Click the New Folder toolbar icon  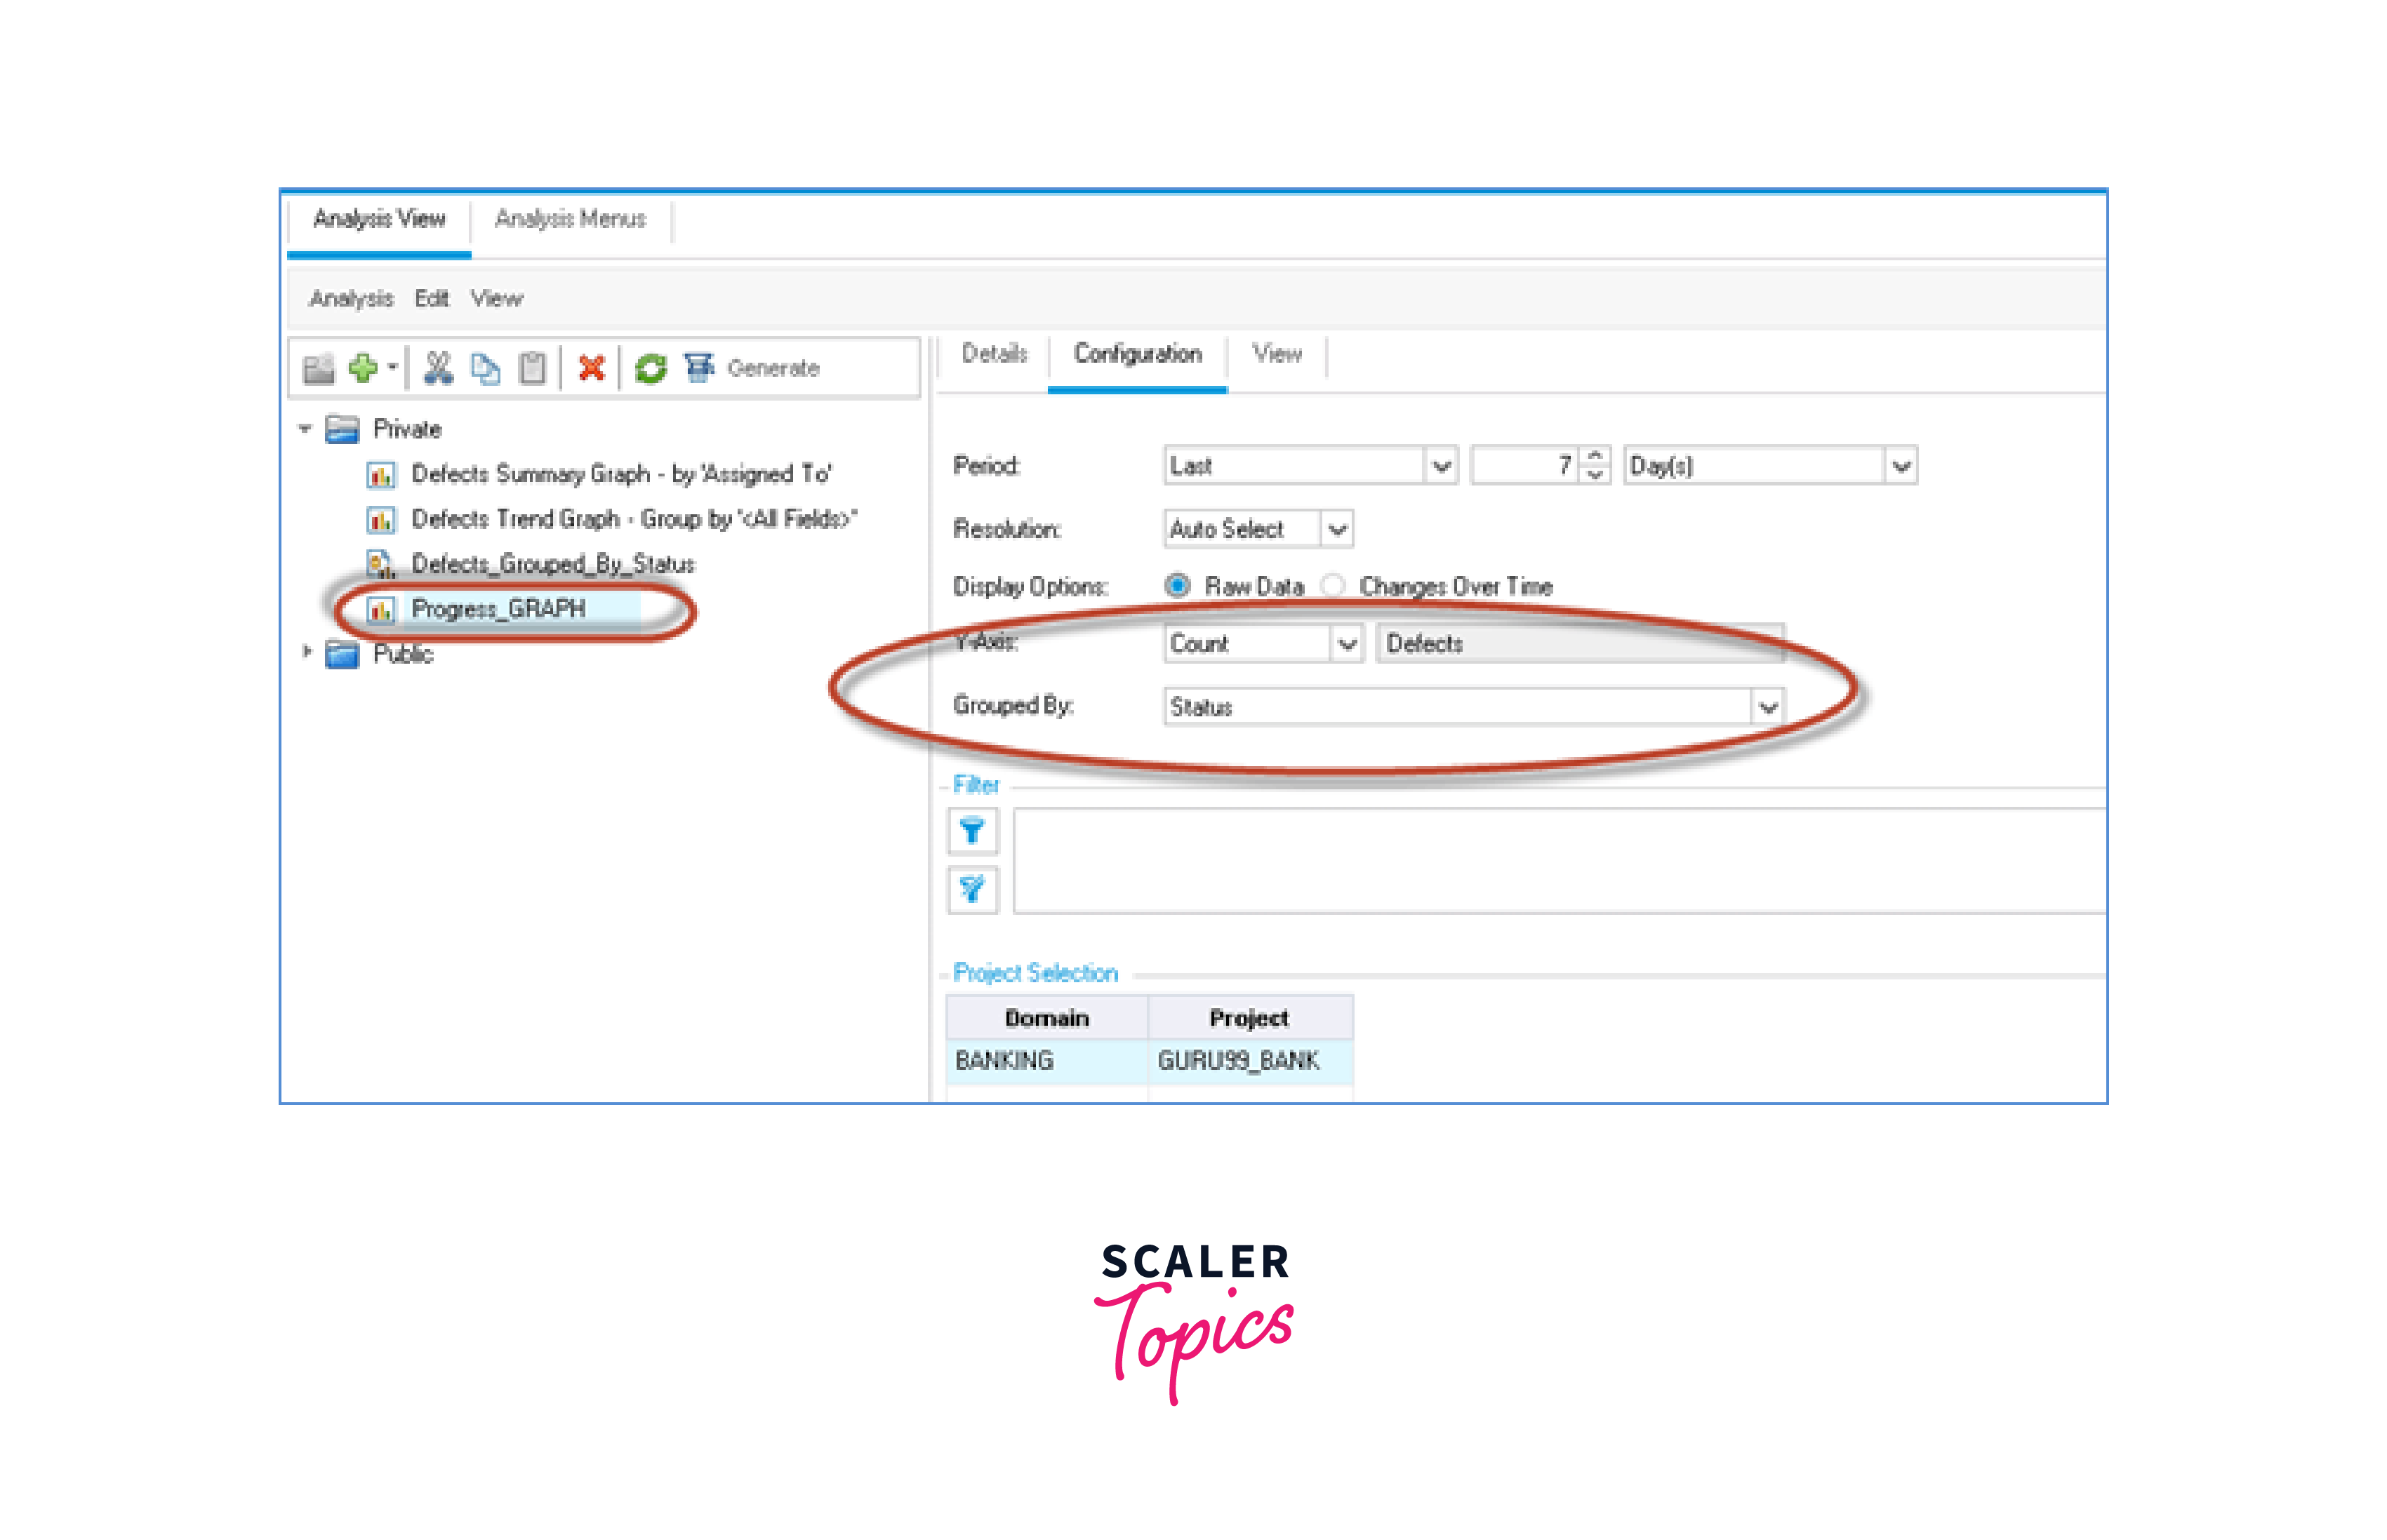point(318,369)
